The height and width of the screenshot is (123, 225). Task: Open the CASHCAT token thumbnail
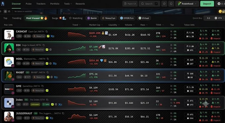click(x=9, y=35)
